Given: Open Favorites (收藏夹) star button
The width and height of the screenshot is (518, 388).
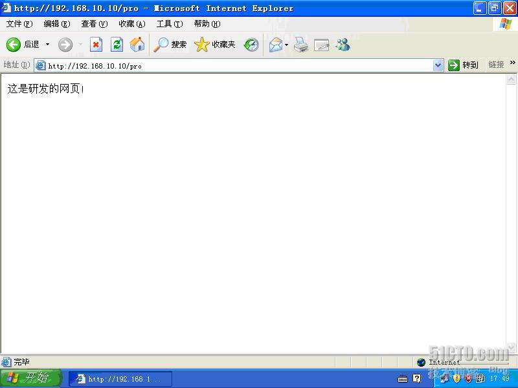Looking at the screenshot, I should coord(215,45).
